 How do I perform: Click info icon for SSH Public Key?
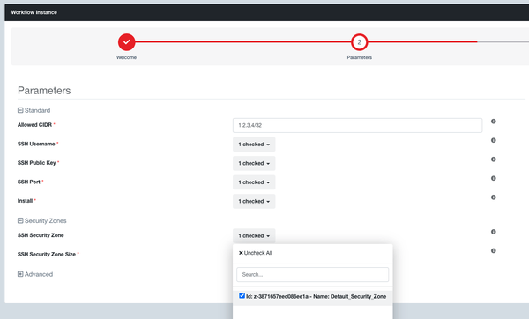click(493, 159)
